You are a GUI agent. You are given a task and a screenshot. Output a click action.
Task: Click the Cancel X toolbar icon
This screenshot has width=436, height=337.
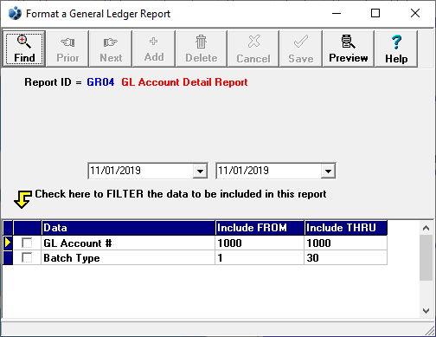coord(253,49)
